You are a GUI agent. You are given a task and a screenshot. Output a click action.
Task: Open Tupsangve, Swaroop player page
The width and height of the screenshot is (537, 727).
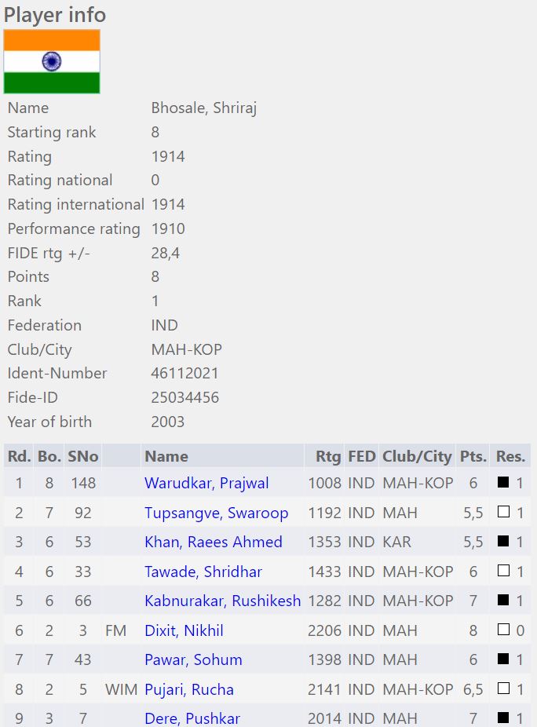(x=216, y=513)
